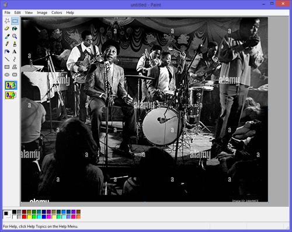Select the teal color swatch
Screen dimensions: 292x232
pos(39,212)
